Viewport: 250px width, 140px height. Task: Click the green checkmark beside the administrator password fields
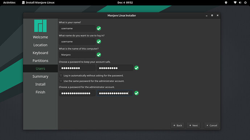(x=137, y=93)
